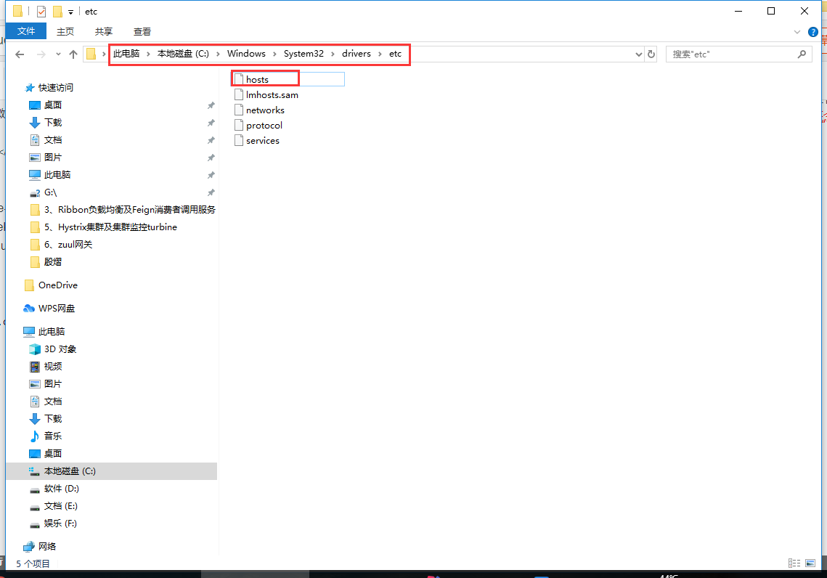Unpin Desktop (桌面) using its pin icon
This screenshot has width=827, height=578.
pyautogui.click(x=211, y=105)
